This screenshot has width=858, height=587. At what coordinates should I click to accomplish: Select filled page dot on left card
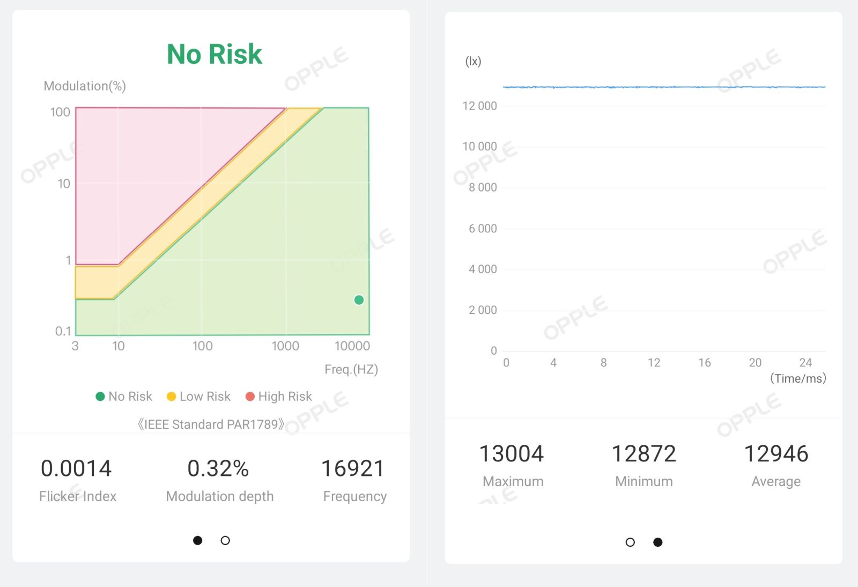198,540
